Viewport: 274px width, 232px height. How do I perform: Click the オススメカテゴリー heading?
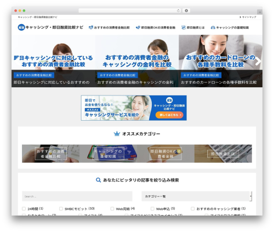(141, 134)
